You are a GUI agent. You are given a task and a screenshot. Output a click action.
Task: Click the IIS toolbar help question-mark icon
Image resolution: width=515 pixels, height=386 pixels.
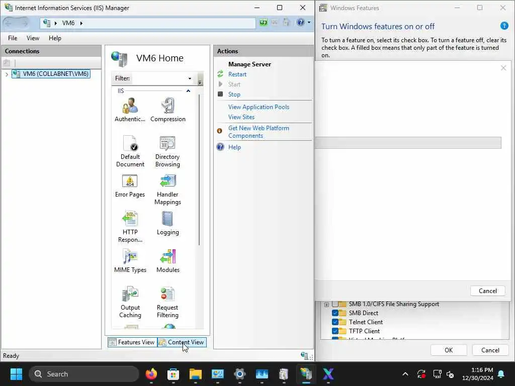301,23
